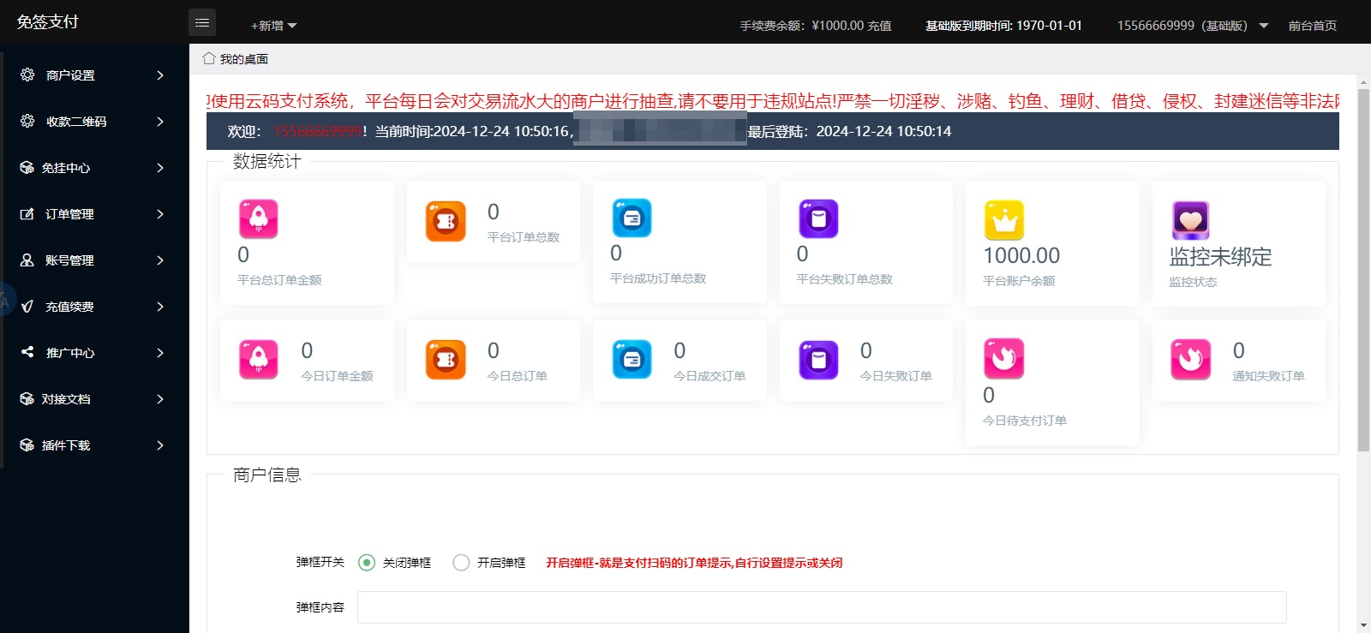Viewport: 1371px width, 633px height.
Task: Click the edit icon beside 订单管理
Action: coord(27,214)
